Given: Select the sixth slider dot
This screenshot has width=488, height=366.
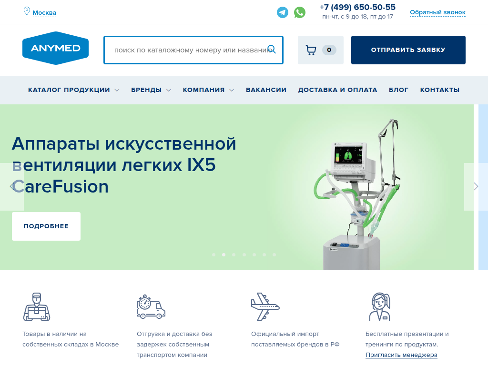Looking at the screenshot, I should tap(264, 254).
